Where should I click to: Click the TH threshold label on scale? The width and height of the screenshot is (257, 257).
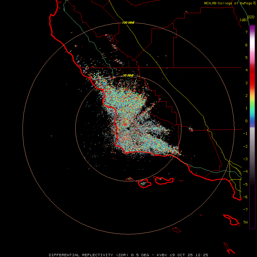245,222
